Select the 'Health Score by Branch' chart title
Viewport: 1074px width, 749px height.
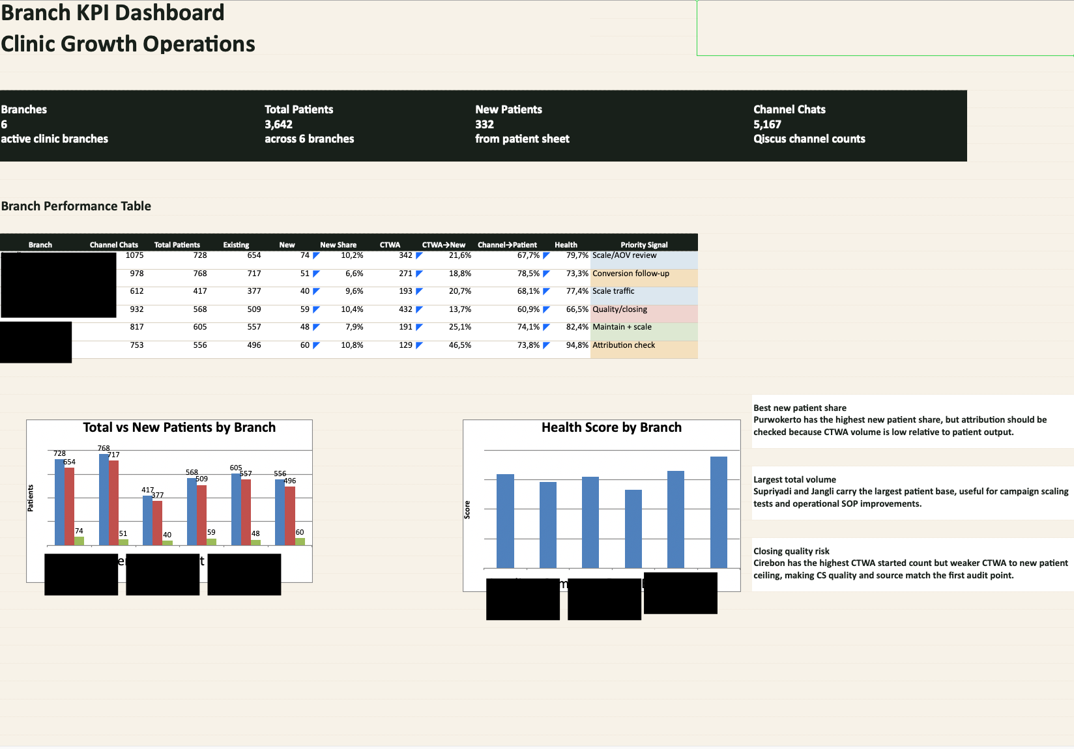point(611,427)
